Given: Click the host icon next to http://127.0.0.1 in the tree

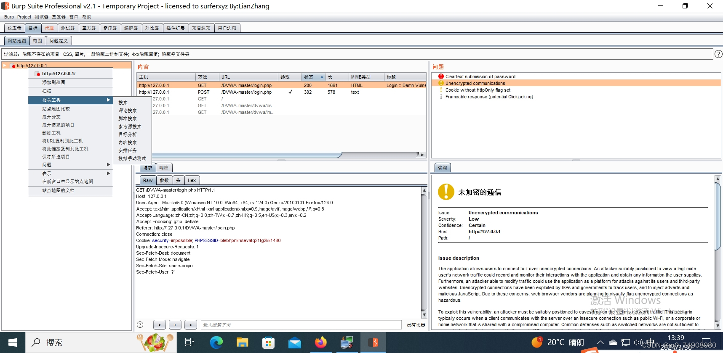Looking at the screenshot, I should point(13,66).
